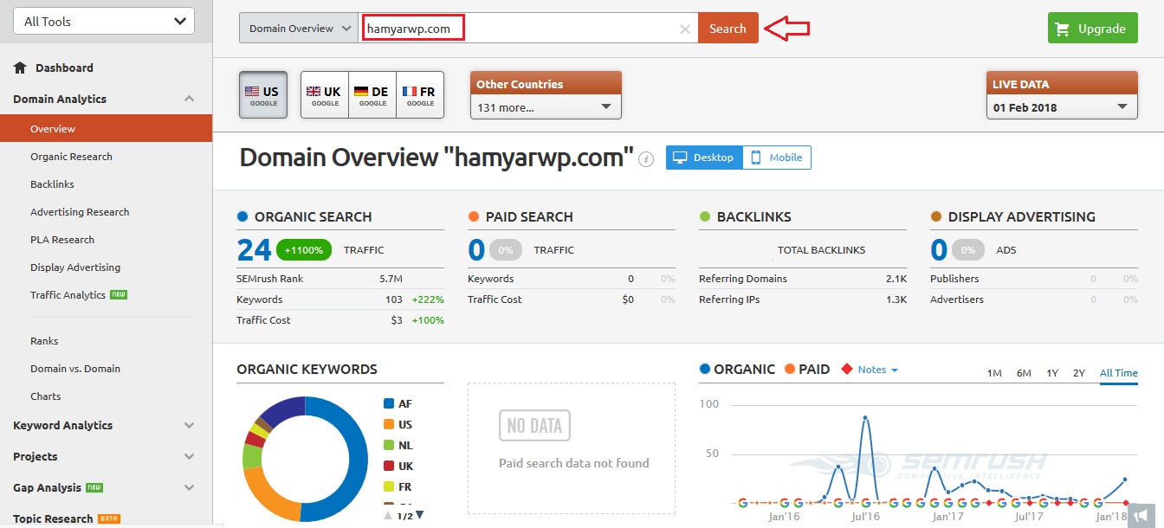Toggle ORGANIC series in chart legend
1164x528 pixels.
tap(737, 369)
